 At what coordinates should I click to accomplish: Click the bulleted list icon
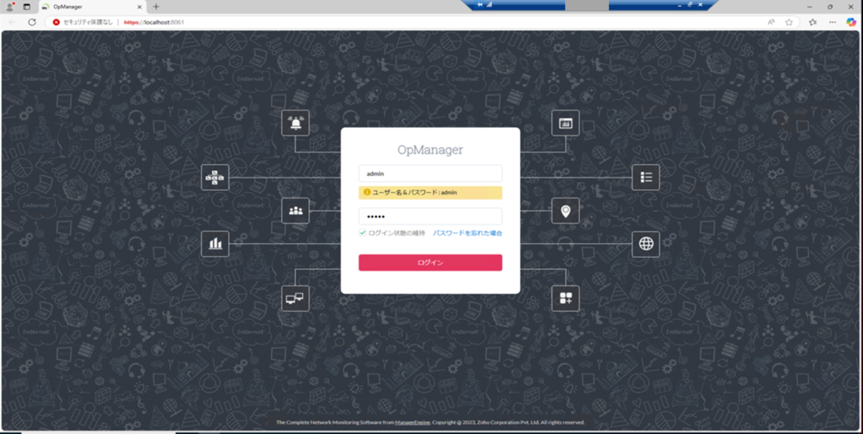click(646, 177)
